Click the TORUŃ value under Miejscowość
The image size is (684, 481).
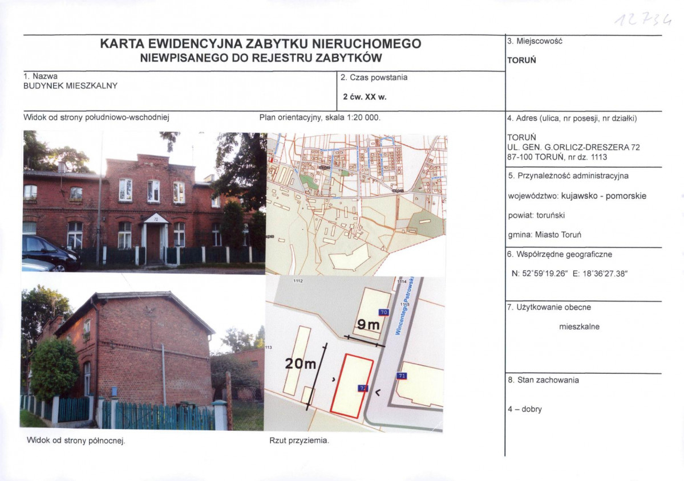tap(521, 60)
